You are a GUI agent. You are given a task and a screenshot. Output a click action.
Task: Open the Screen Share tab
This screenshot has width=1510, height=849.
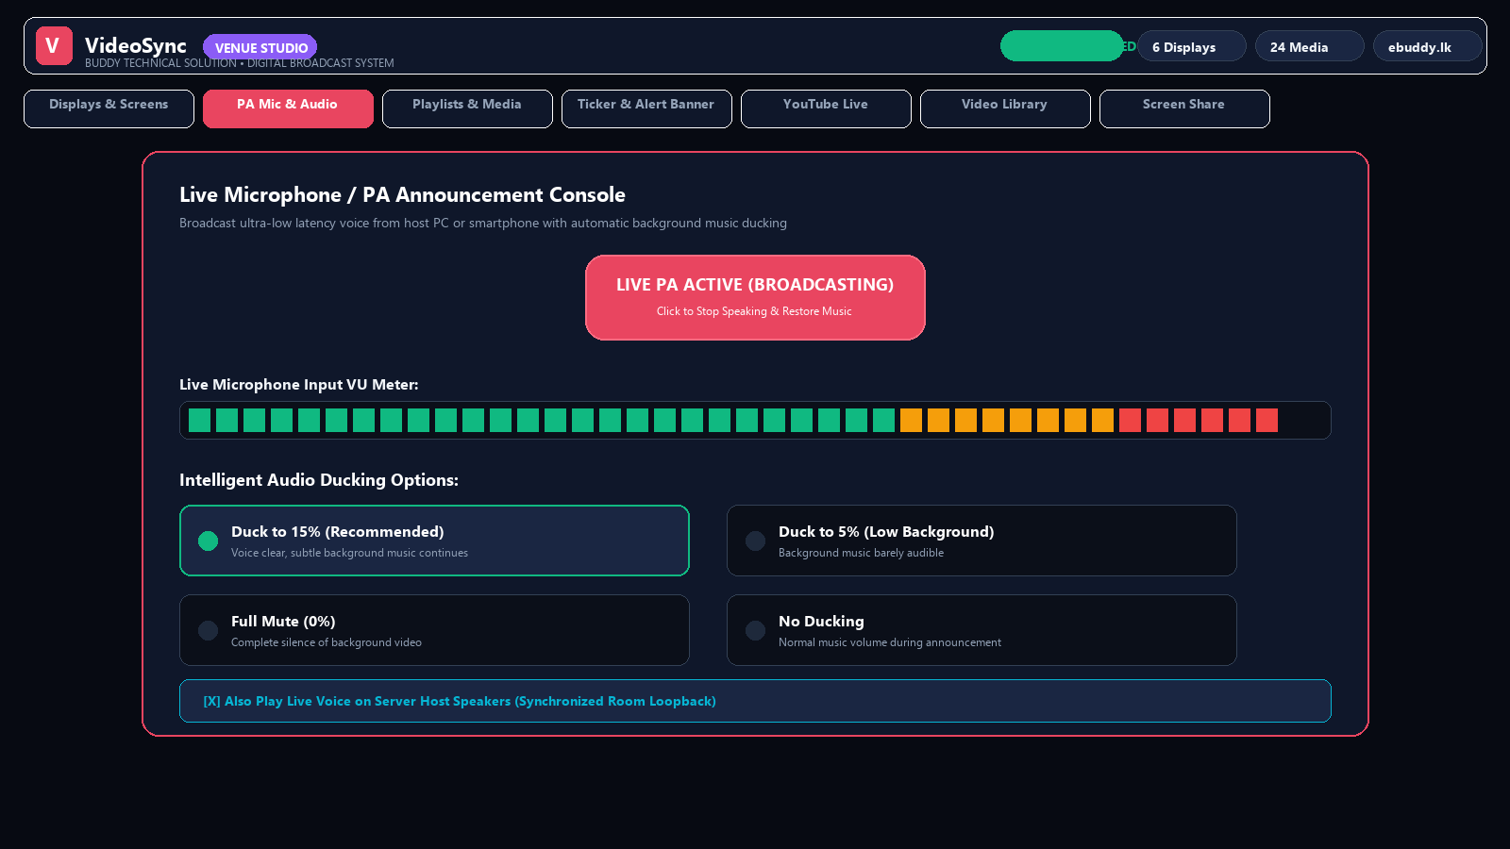pyautogui.click(x=1184, y=108)
